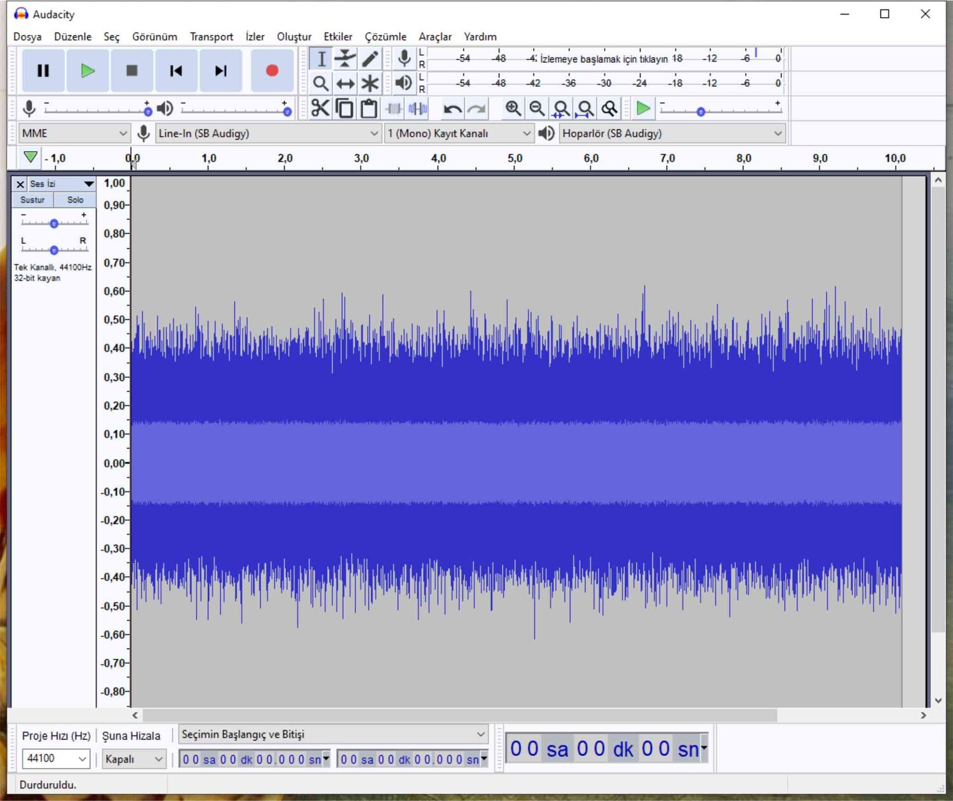Stop playback with the Stop button

132,71
